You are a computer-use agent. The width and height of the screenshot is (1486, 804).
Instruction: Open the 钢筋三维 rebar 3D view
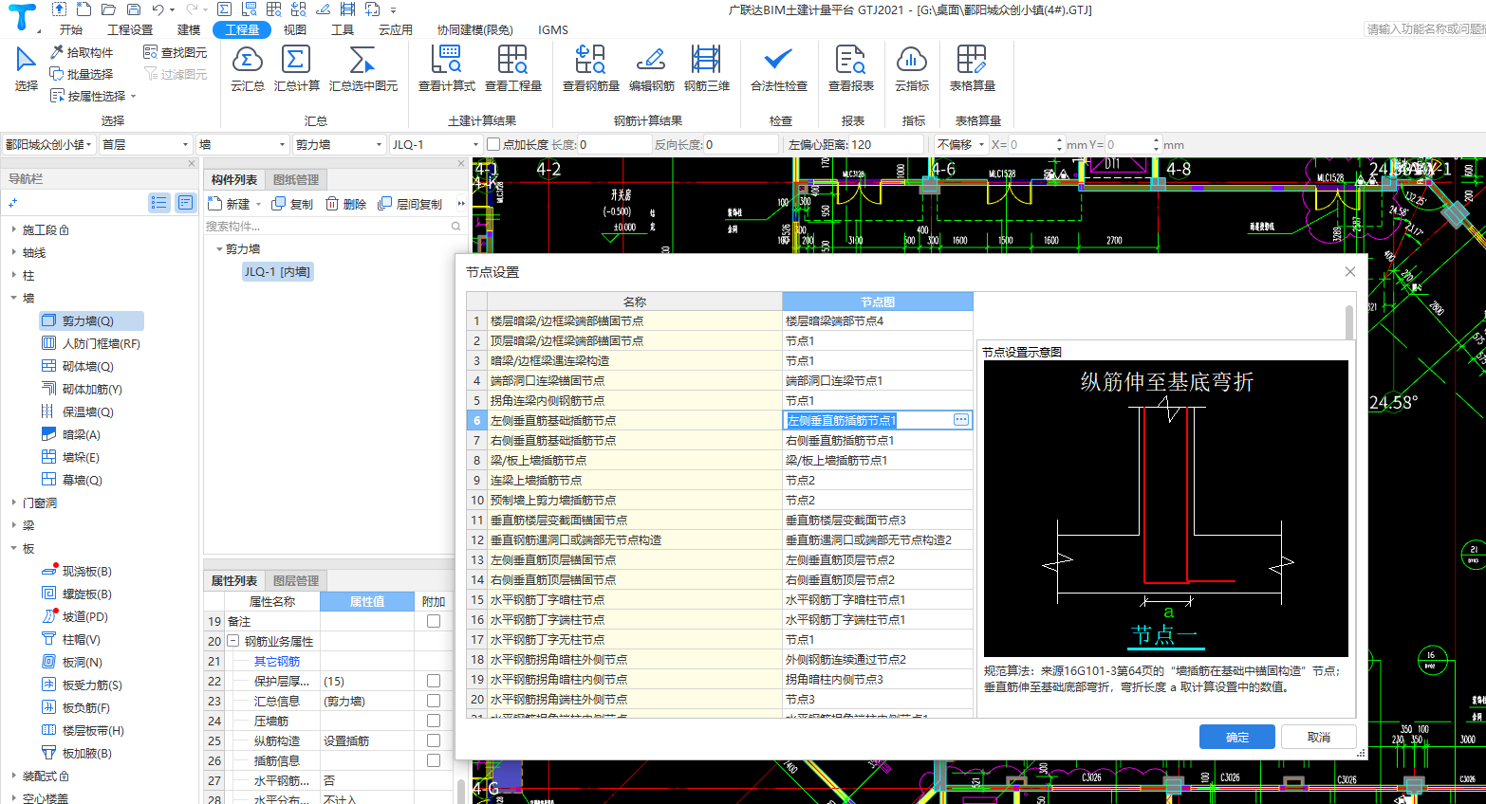click(706, 68)
